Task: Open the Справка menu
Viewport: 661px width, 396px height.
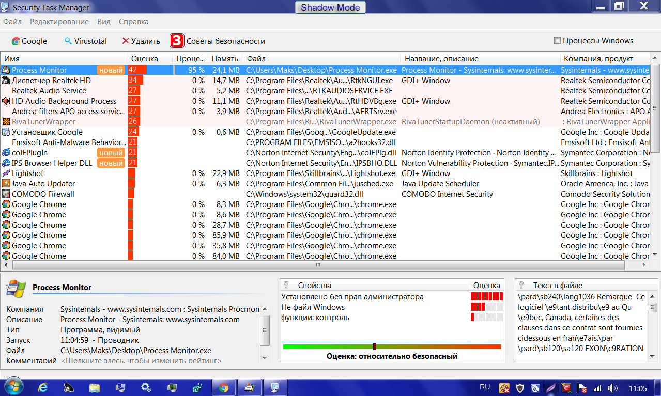Action: click(134, 22)
